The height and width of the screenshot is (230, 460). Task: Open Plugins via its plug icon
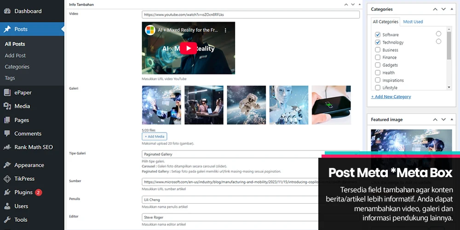7,192
